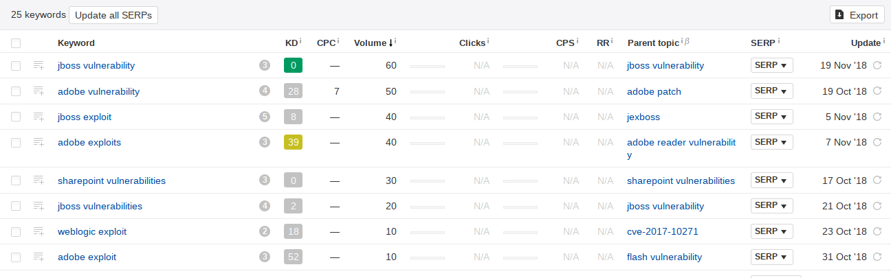
Task: Open word-count badge 4 for jboss vulnerabilities
Action: tap(265, 206)
